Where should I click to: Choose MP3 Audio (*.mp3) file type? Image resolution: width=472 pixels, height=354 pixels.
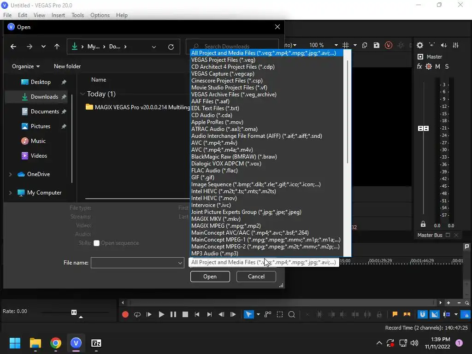(x=267, y=254)
